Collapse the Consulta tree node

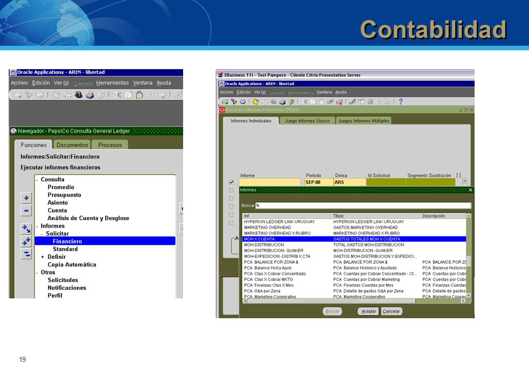[37, 180]
